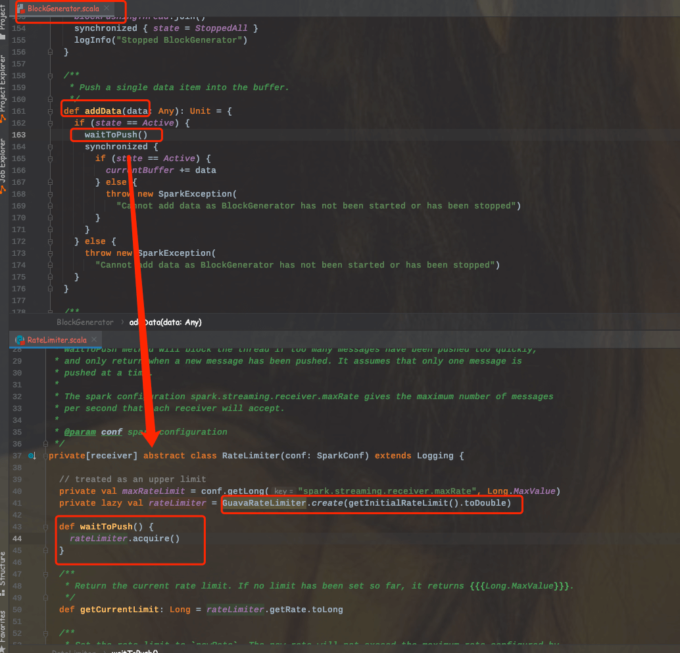Click the conf parameter link on line 35
The width and height of the screenshot is (680, 653).
pos(112,432)
